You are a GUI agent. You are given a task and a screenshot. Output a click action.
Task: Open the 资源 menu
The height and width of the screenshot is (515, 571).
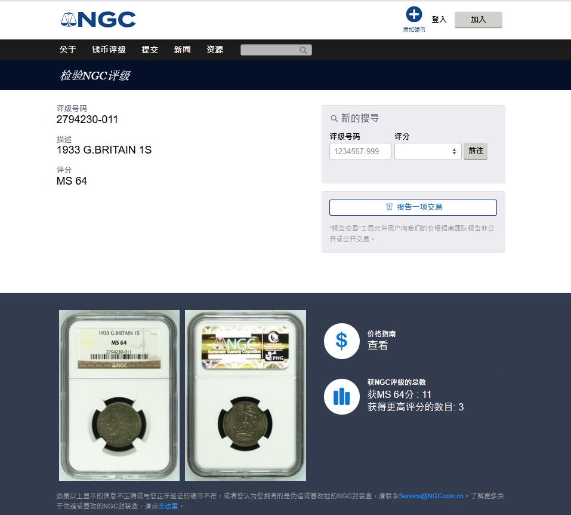pos(215,50)
